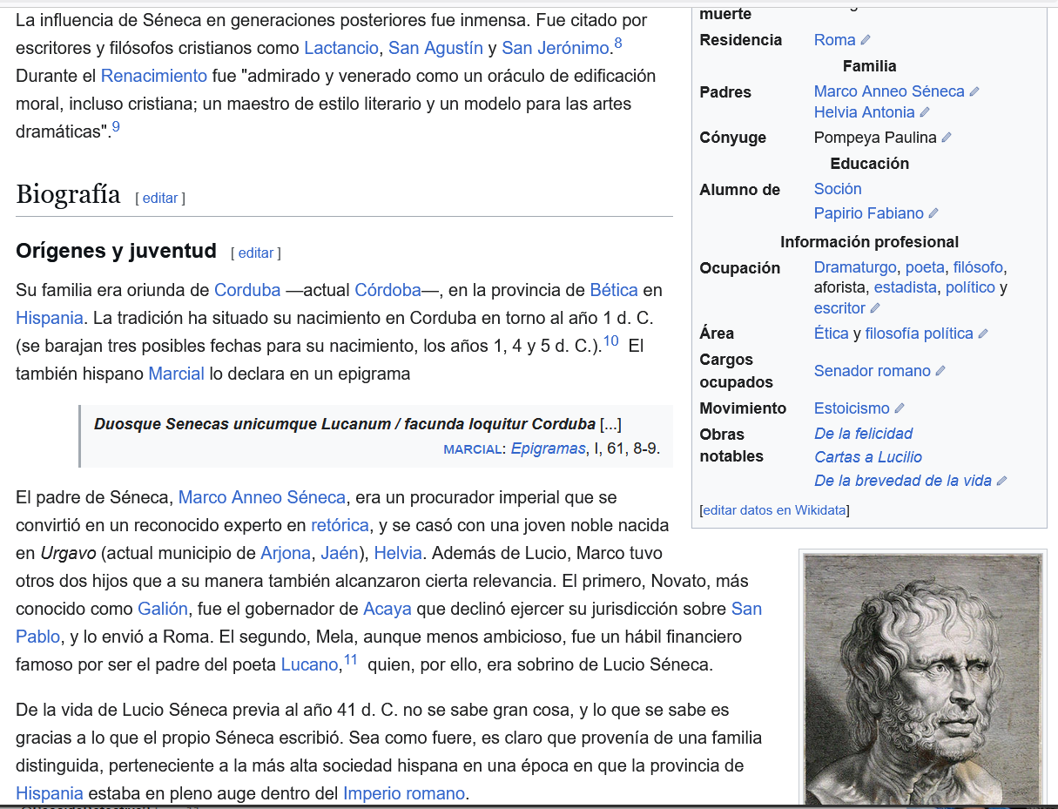
Task: Follow the Córdoba link
Action: click(x=387, y=290)
